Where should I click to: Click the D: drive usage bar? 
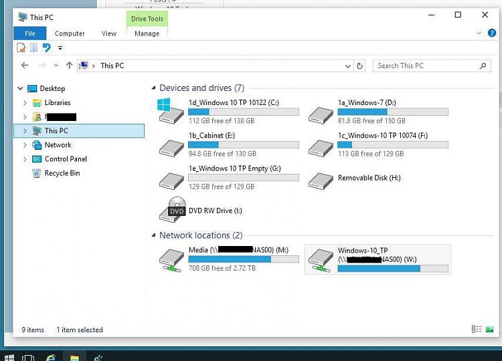click(x=393, y=112)
